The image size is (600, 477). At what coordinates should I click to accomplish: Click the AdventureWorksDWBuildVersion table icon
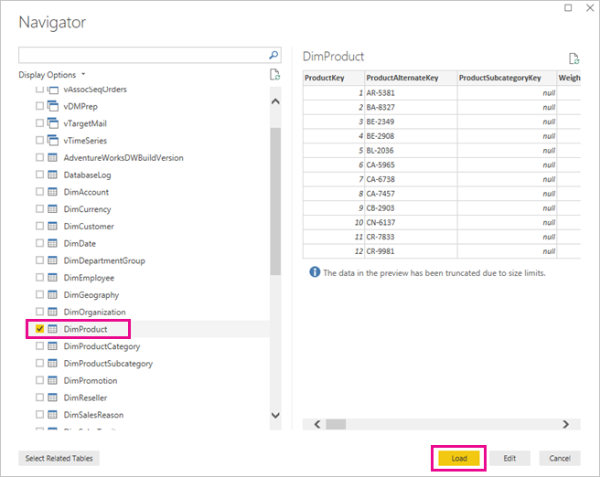tap(52, 157)
